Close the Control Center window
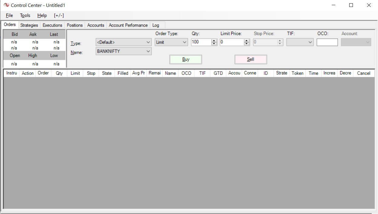378x214 pixels. tap(369, 5)
